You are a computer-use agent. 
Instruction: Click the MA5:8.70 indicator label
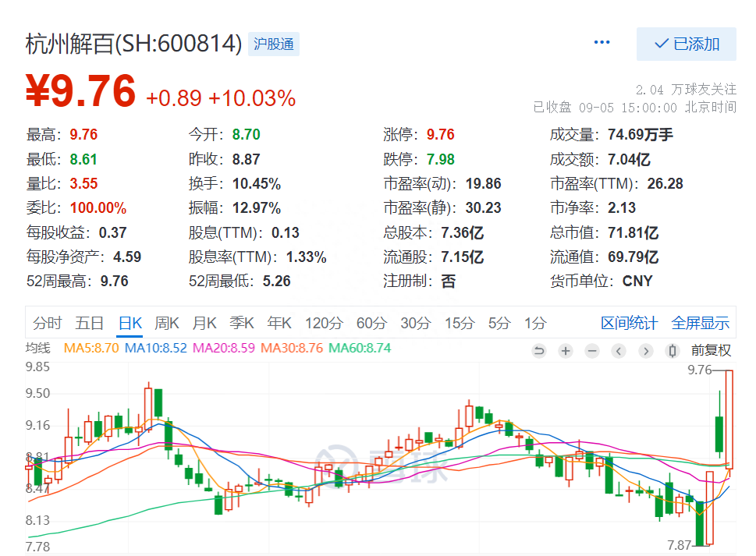[x=91, y=348]
